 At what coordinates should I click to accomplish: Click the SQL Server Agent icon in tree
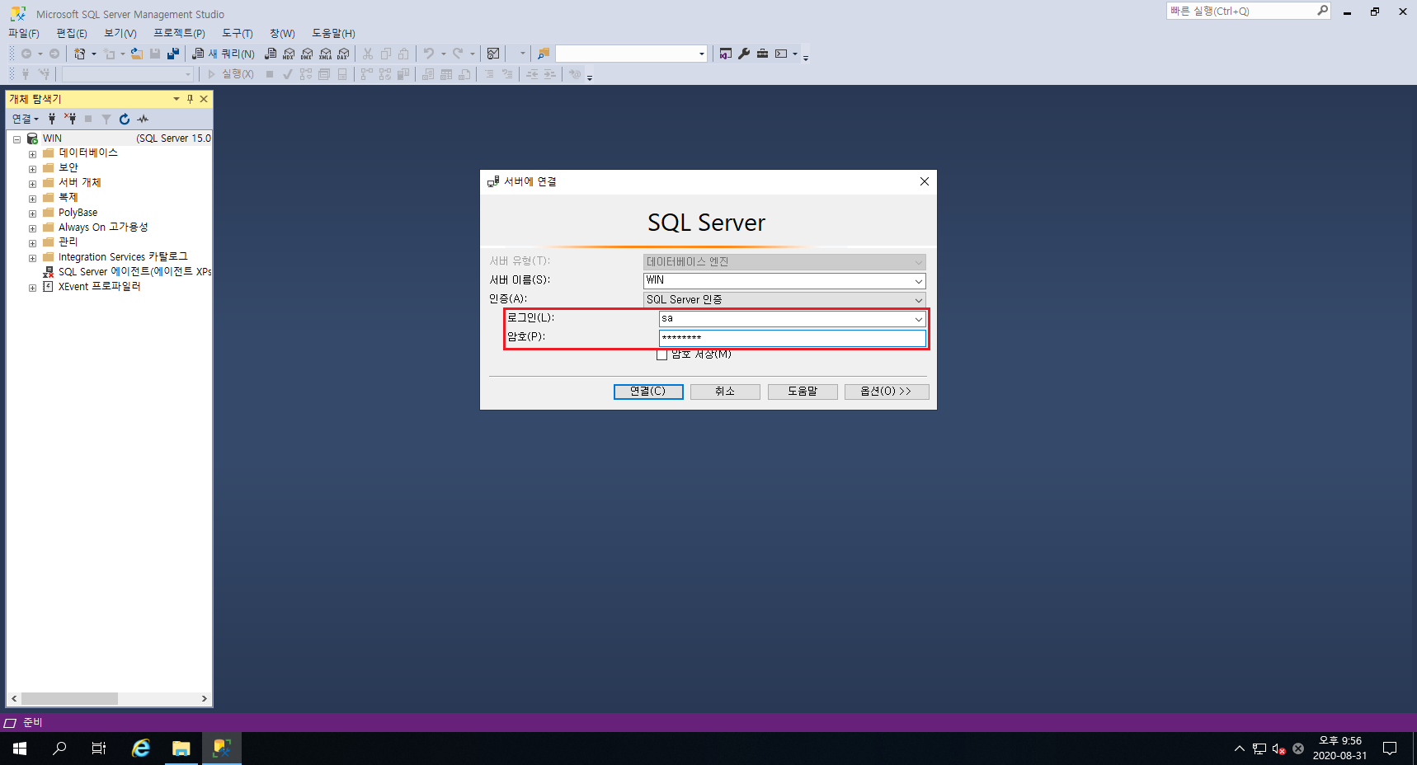pyautogui.click(x=49, y=271)
